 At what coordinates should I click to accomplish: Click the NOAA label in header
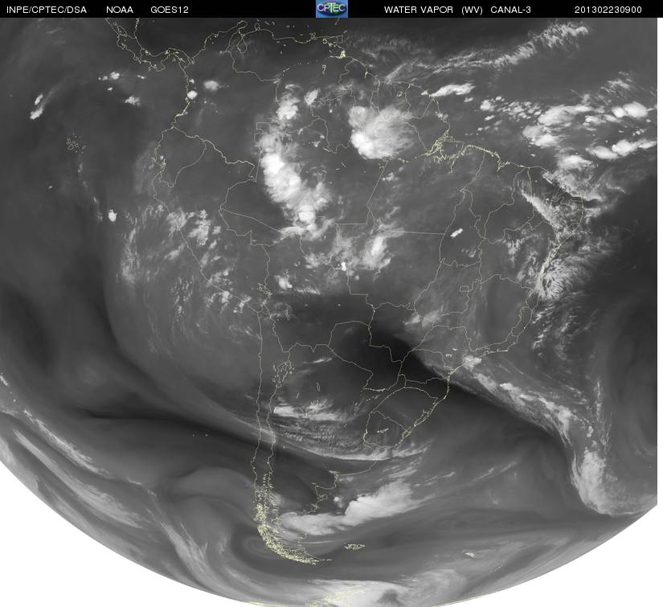(120, 10)
